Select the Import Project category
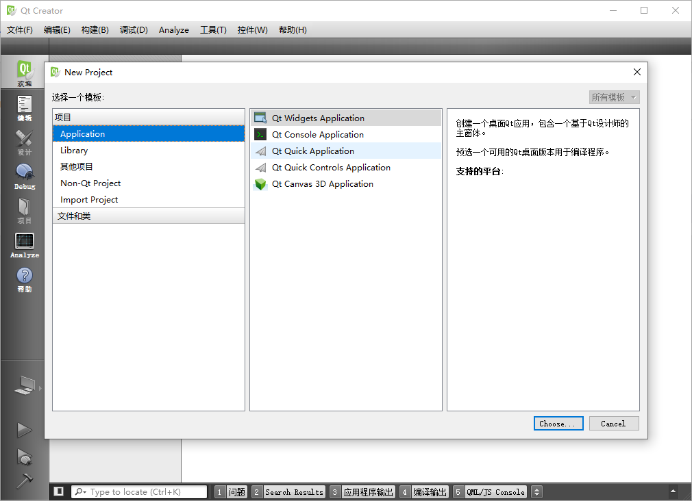This screenshot has height=501, width=692. [149, 199]
